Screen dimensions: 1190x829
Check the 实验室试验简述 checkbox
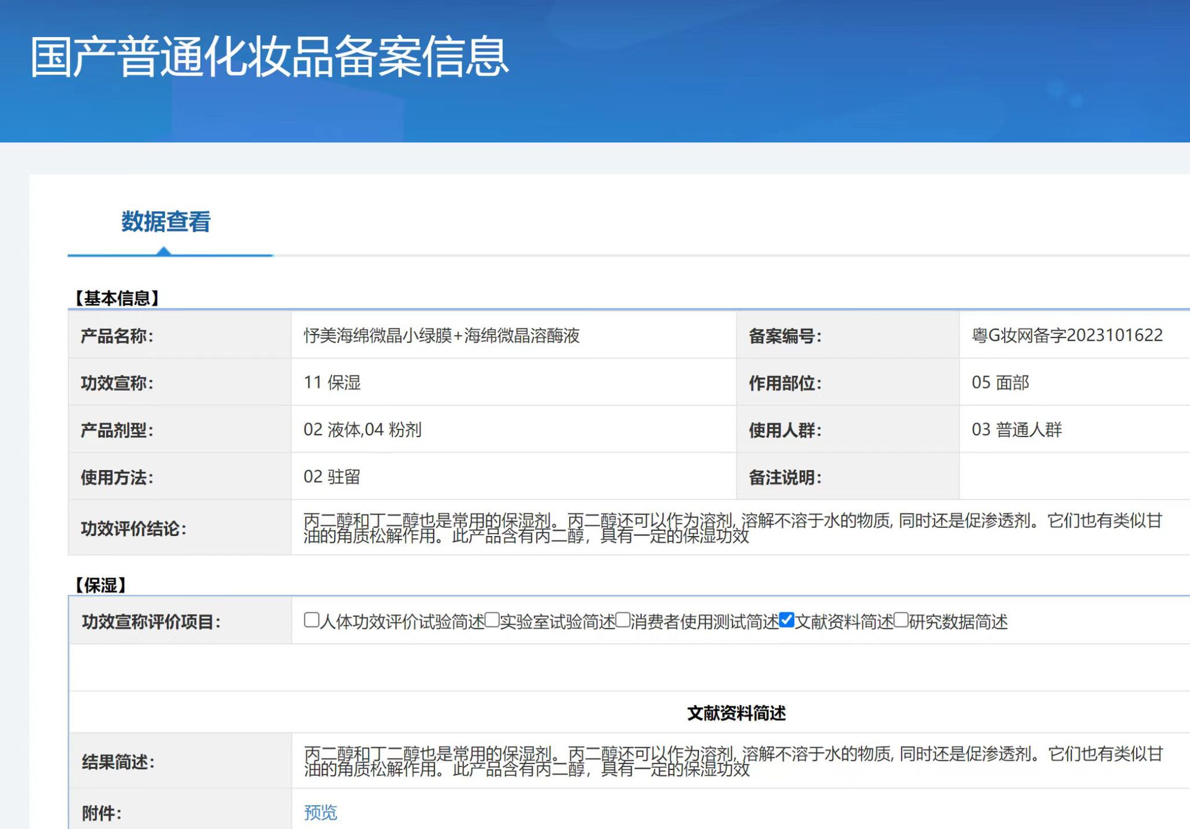(492, 620)
